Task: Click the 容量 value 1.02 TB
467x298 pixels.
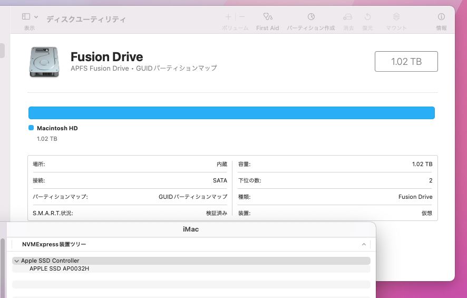Action: coord(422,164)
